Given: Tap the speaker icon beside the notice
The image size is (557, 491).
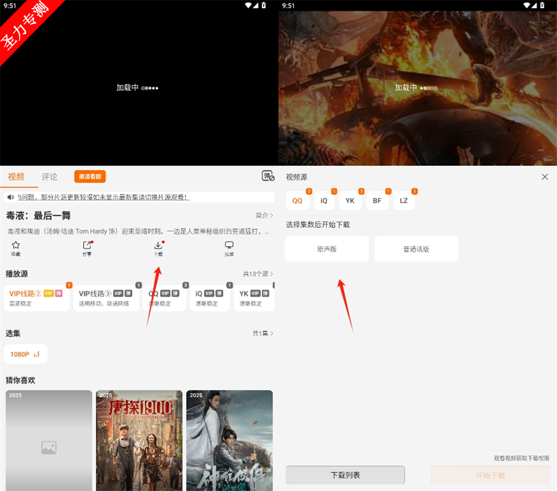Looking at the screenshot, I should pyautogui.click(x=10, y=197).
